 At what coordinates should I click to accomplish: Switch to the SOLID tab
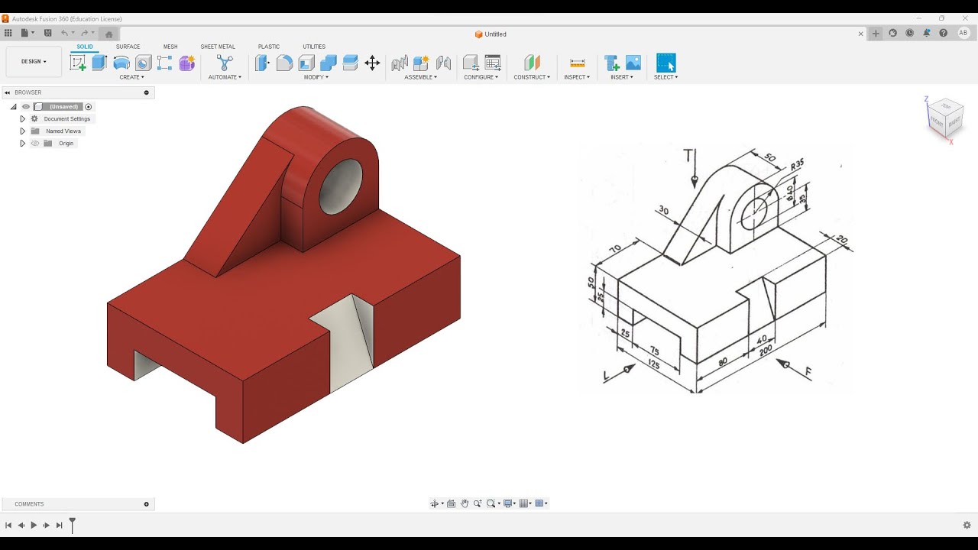84,47
